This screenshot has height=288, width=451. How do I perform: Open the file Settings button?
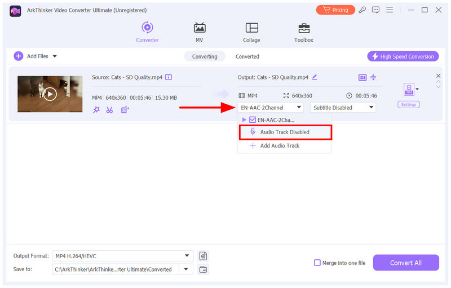(x=408, y=105)
